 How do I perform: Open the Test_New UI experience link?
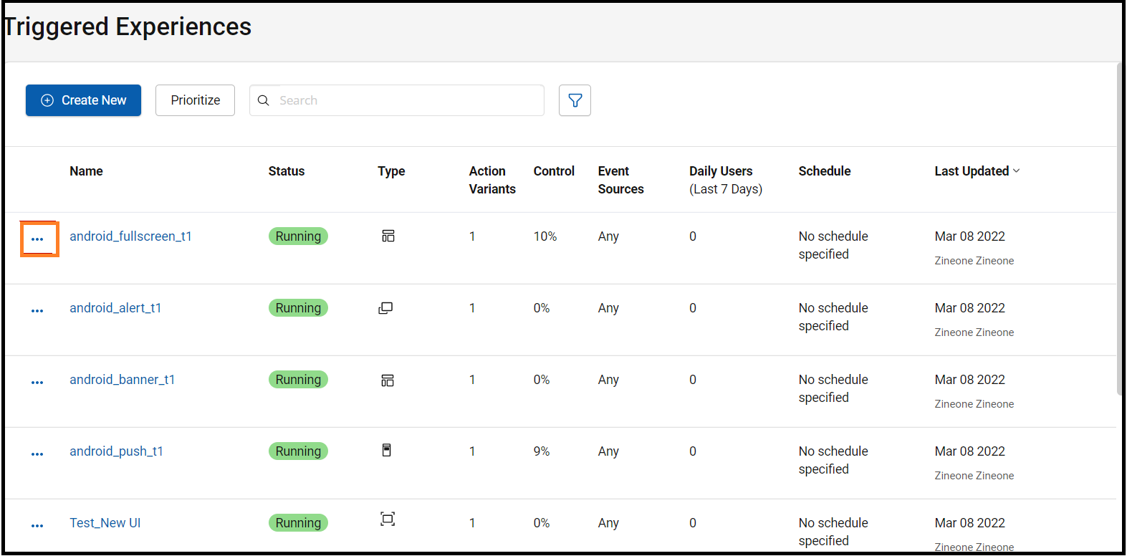[x=105, y=523]
